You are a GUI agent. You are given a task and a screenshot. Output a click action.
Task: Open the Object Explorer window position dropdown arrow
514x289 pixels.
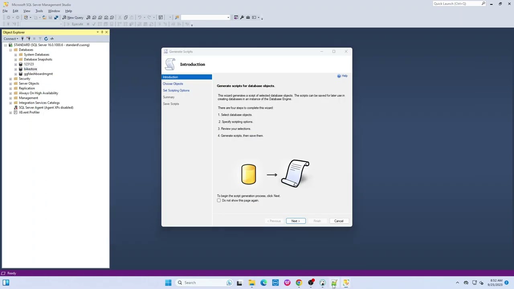click(98, 32)
